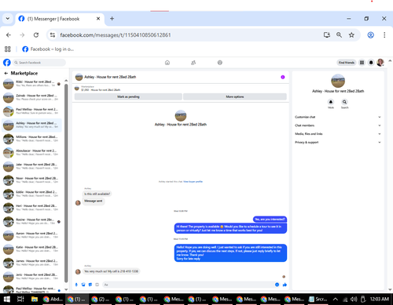Screen dimensions: 393x305
Task: Click the GIF icon in composer
Action: 97,285
